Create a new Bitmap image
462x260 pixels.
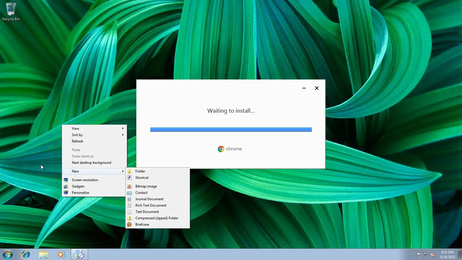pos(158,186)
